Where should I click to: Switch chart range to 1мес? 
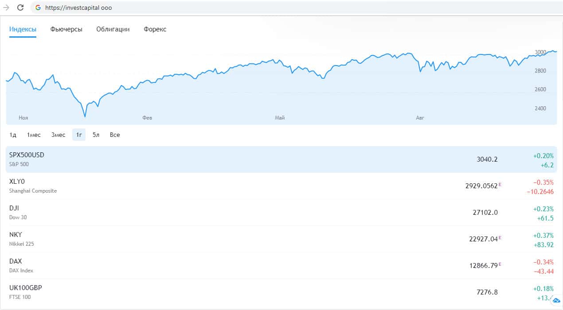pos(34,135)
